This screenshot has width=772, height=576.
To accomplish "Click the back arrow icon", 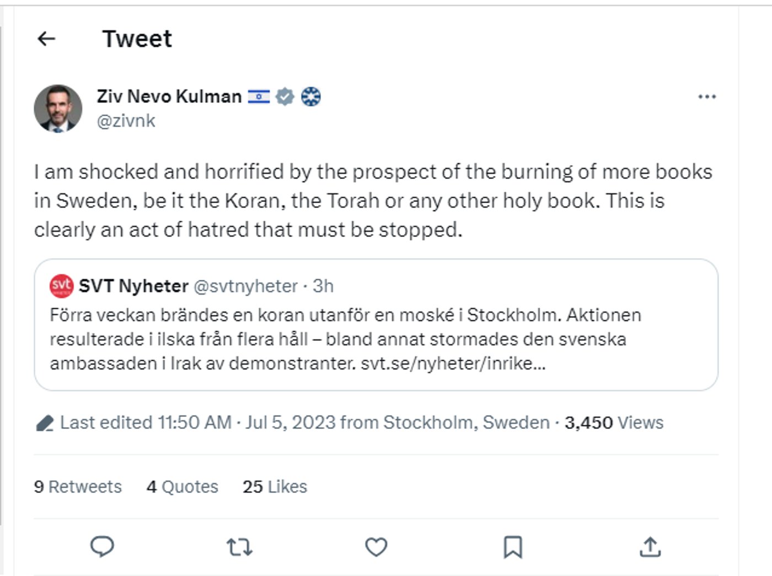I will point(46,39).
